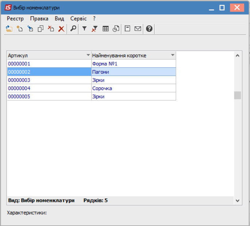This screenshot has width=250, height=226.
Task: Open the ? help menu
Action: click(x=94, y=19)
